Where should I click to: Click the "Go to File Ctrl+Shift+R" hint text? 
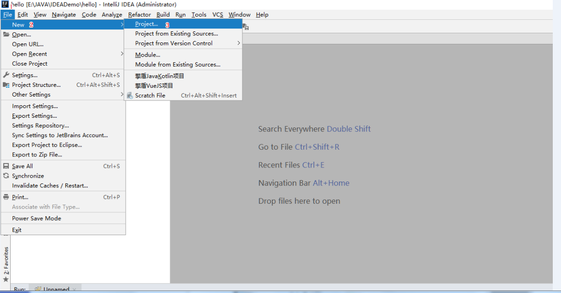(299, 147)
